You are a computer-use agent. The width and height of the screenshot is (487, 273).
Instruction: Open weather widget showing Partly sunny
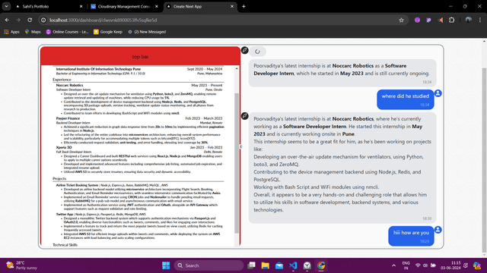[x=22, y=265]
